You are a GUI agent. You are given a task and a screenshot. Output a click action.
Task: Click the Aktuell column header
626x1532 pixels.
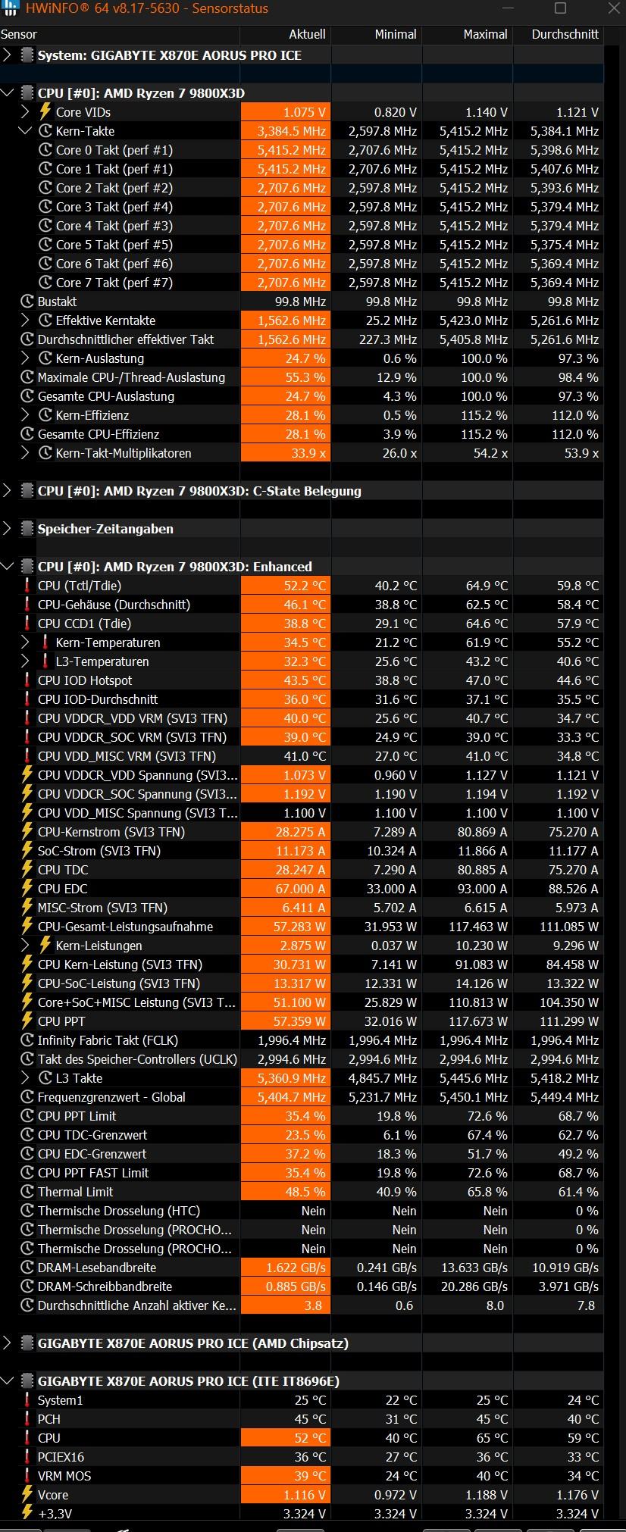click(x=285, y=34)
